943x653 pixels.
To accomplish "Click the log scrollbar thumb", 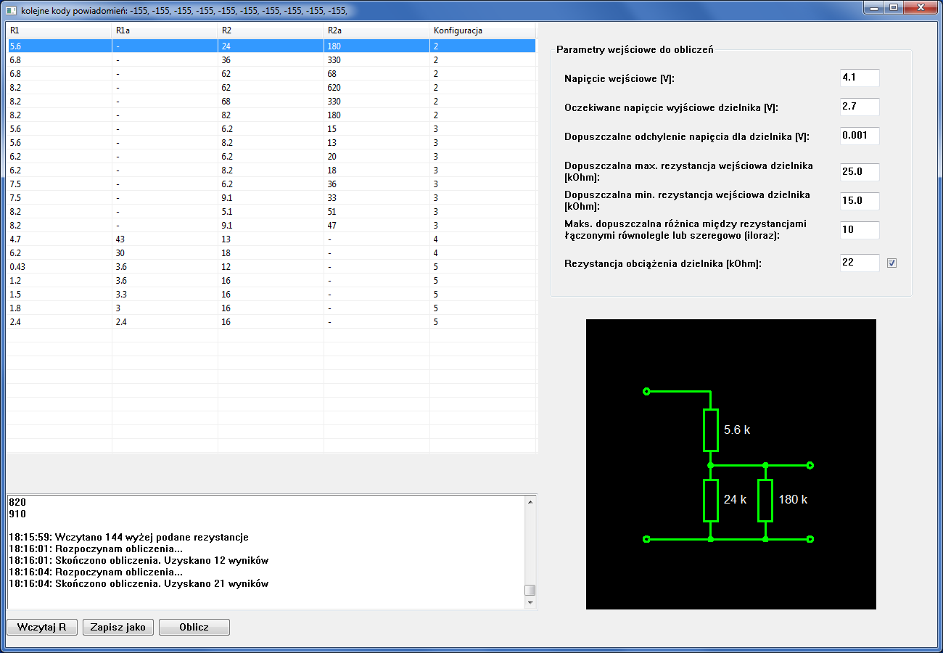I will tap(530, 590).
